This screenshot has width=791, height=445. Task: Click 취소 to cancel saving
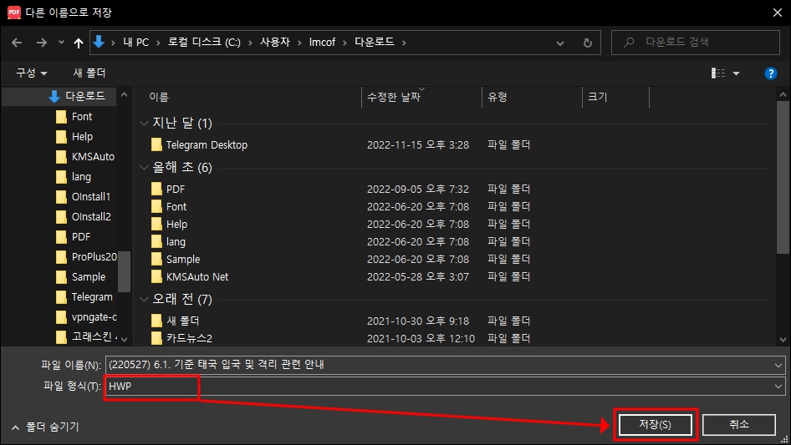739,425
